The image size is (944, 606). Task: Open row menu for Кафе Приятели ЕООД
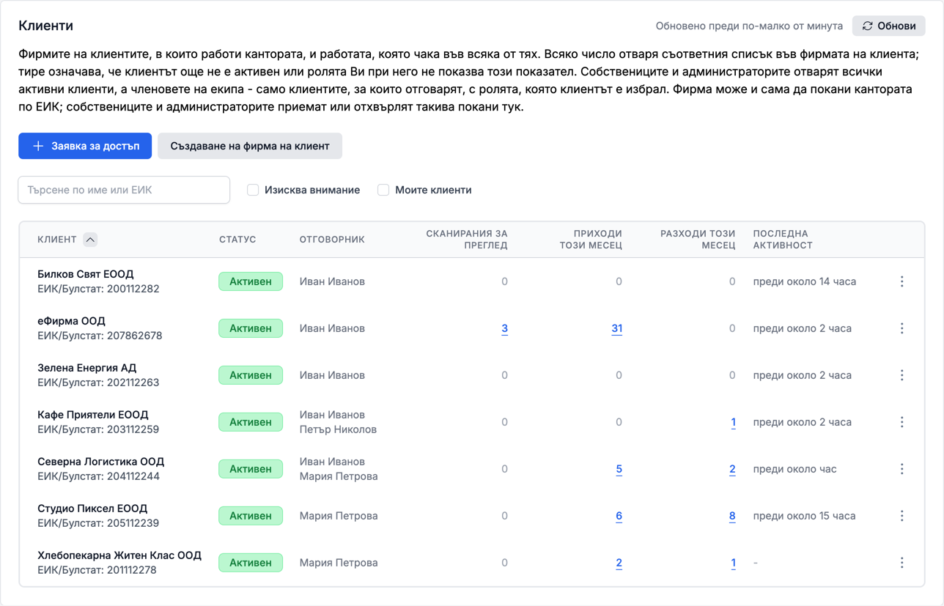[x=901, y=422]
